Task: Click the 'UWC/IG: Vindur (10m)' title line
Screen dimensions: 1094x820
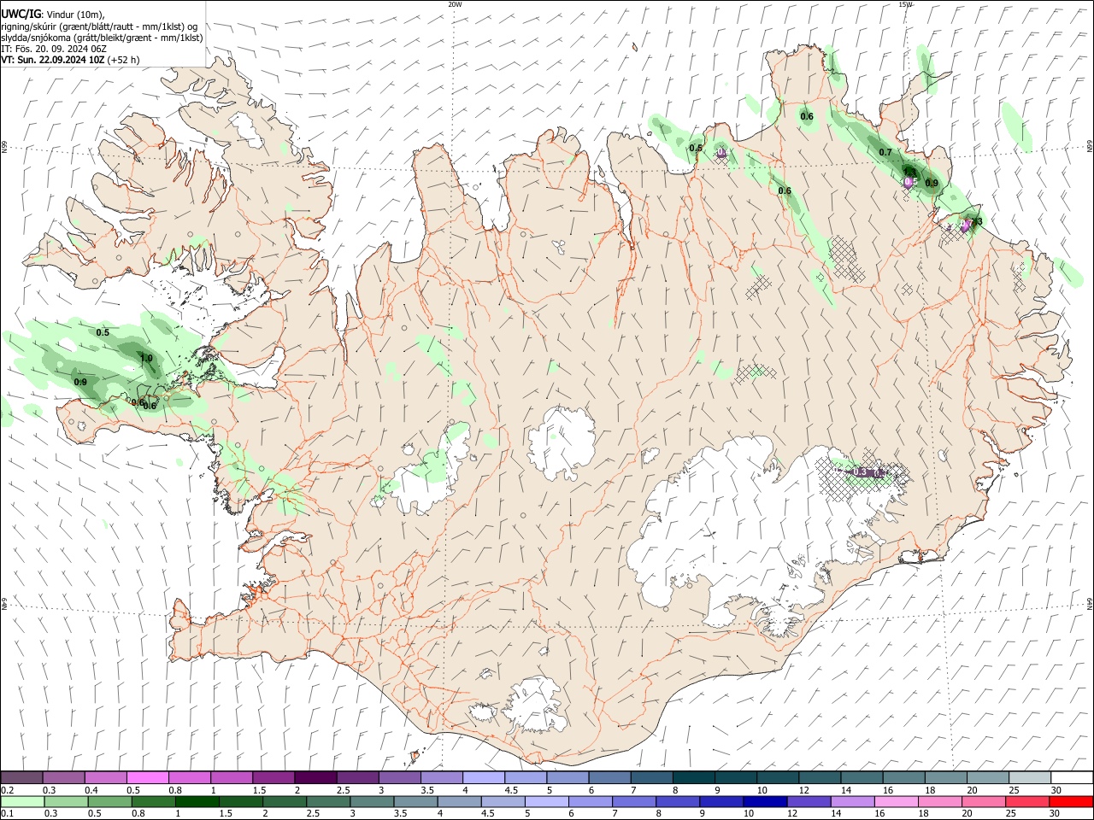Action: click(53, 15)
